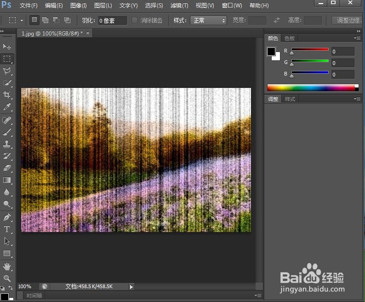Viewport: 365px width, 302px height.
Task: Click the 调整边缘 button
Action: click(348, 20)
